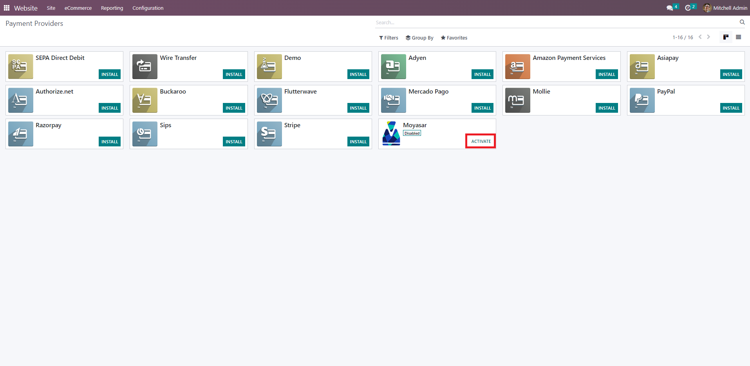The width and height of the screenshot is (750, 366).
Task: Click the Adyen provider icon
Action: pyautogui.click(x=393, y=67)
